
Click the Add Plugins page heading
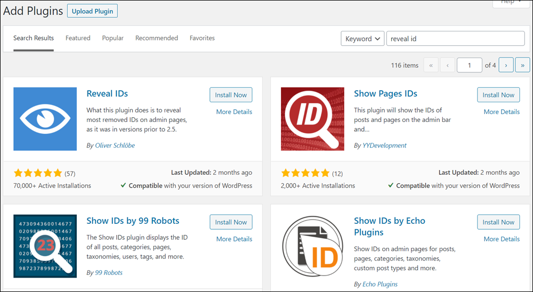[x=33, y=11]
